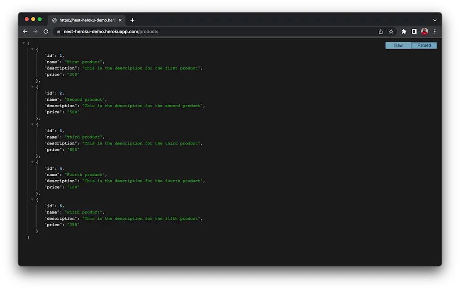Screen dimensions: 460x290
Task: Open the Extensions puzzle icon
Action: (403, 32)
